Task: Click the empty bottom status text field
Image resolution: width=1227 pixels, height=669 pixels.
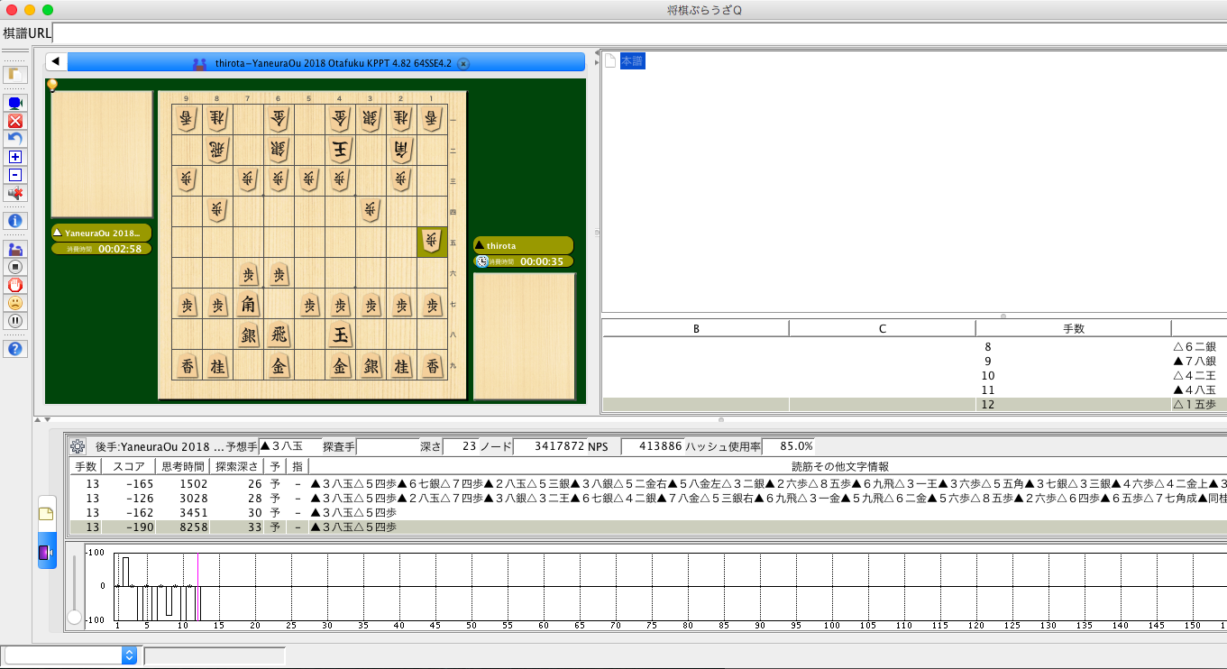Action: 215,655
